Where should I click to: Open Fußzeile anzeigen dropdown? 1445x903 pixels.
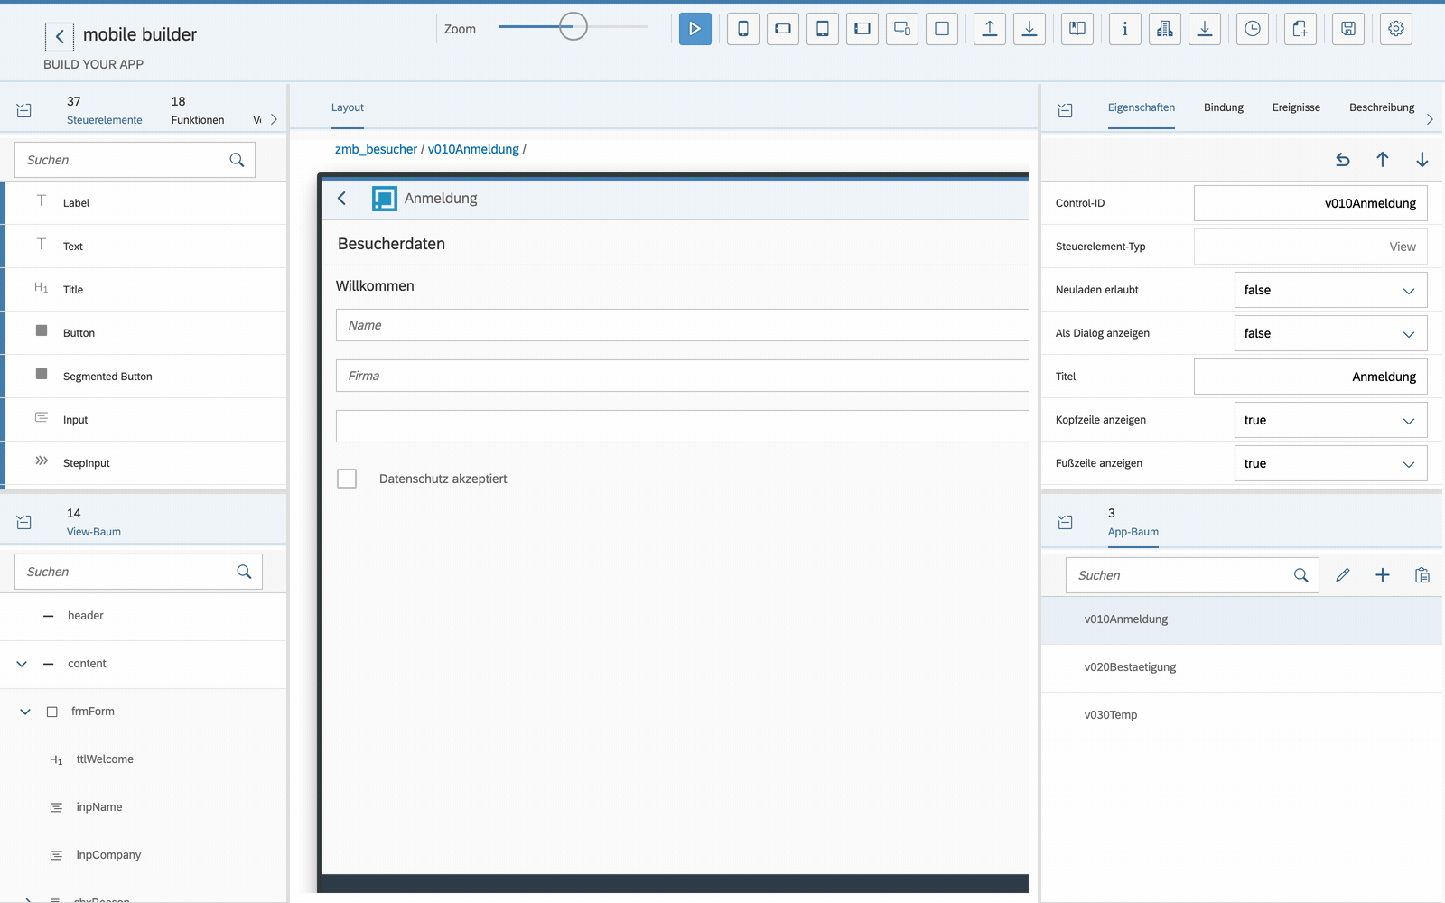[x=1330, y=463]
